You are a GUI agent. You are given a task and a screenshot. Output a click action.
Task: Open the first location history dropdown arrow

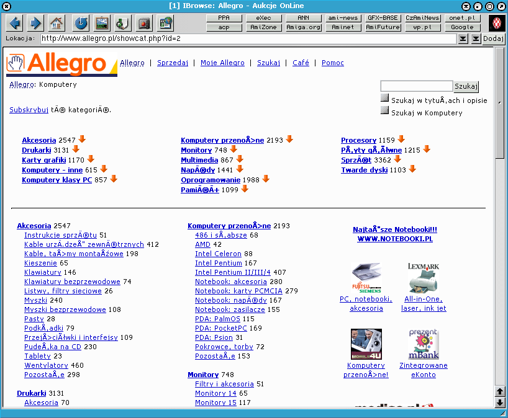(x=463, y=39)
